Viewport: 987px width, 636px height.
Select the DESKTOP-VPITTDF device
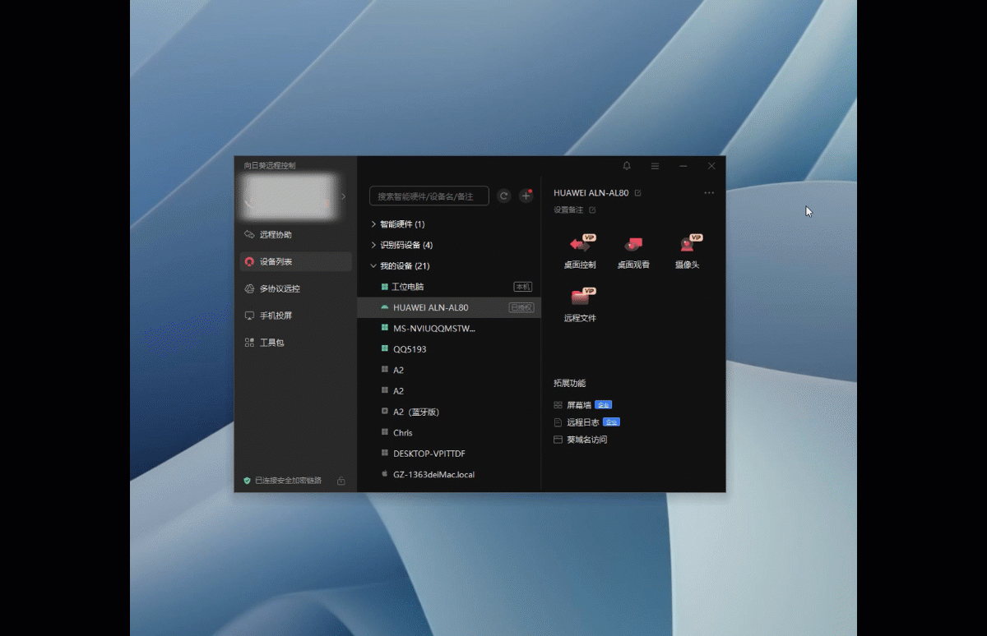[449, 454]
